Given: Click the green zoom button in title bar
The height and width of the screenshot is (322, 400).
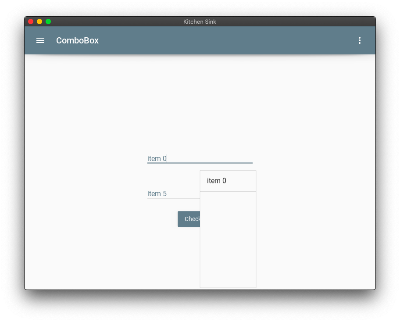Looking at the screenshot, I should 48,21.
